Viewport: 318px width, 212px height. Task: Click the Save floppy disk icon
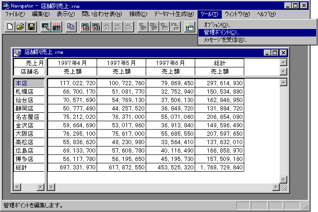[x=31, y=27]
